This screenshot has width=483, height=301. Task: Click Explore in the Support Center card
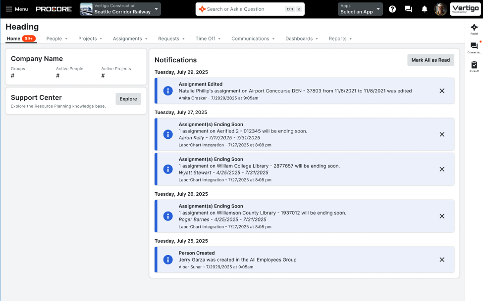tap(128, 99)
